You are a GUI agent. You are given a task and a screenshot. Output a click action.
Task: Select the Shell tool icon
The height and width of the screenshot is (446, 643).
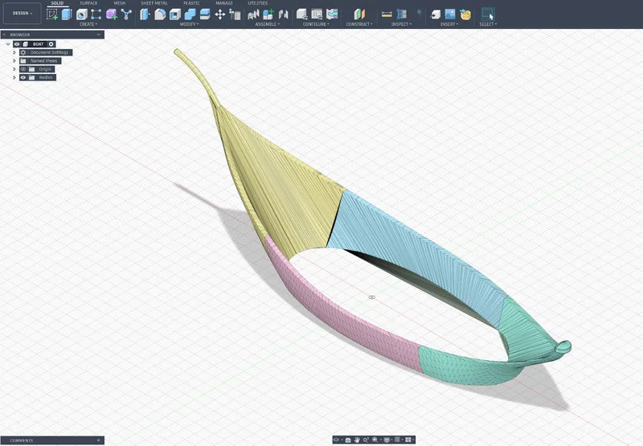click(175, 14)
